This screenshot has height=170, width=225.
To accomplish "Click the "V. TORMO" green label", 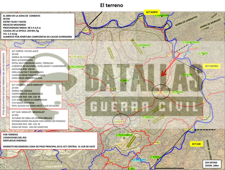I will pyautogui.click(x=203, y=53).
